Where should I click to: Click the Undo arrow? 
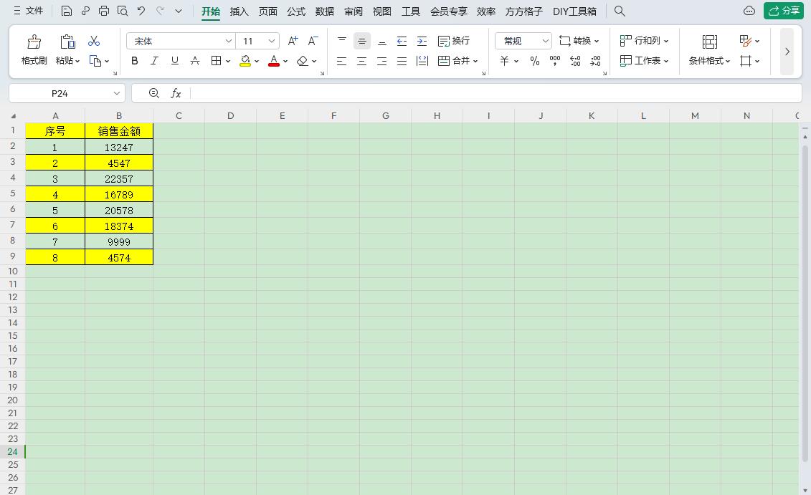click(x=141, y=11)
